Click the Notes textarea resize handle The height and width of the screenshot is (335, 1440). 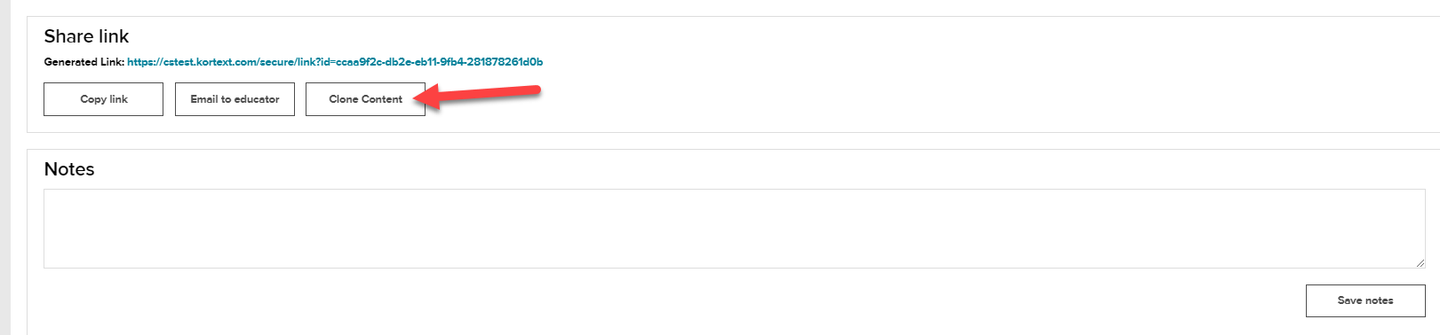pyautogui.click(x=1420, y=263)
